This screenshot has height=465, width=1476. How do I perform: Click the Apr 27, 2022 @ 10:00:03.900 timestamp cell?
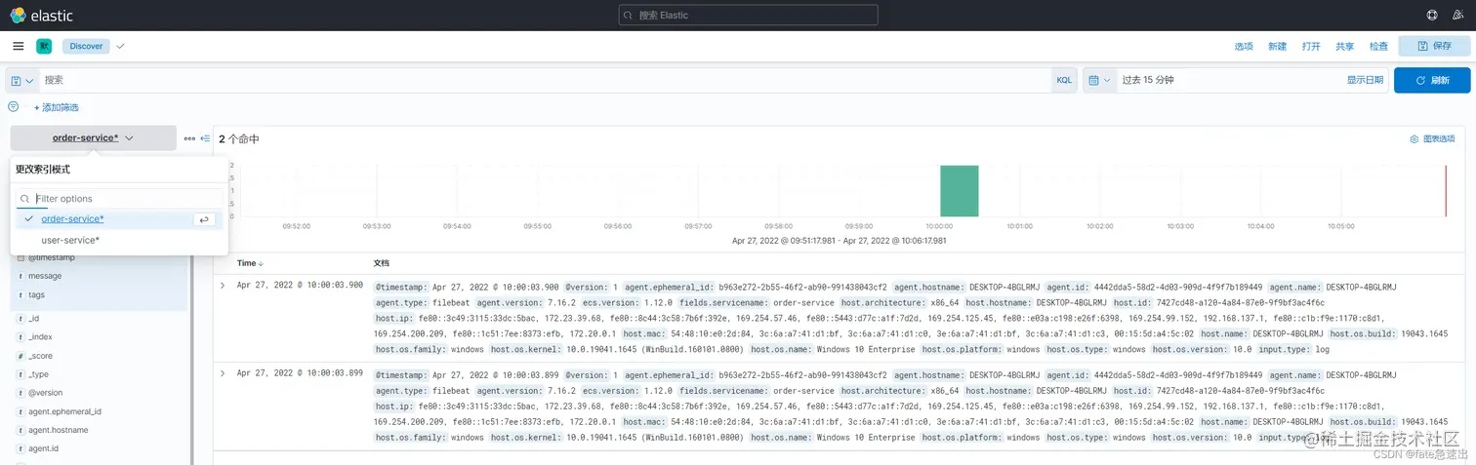[x=300, y=286]
